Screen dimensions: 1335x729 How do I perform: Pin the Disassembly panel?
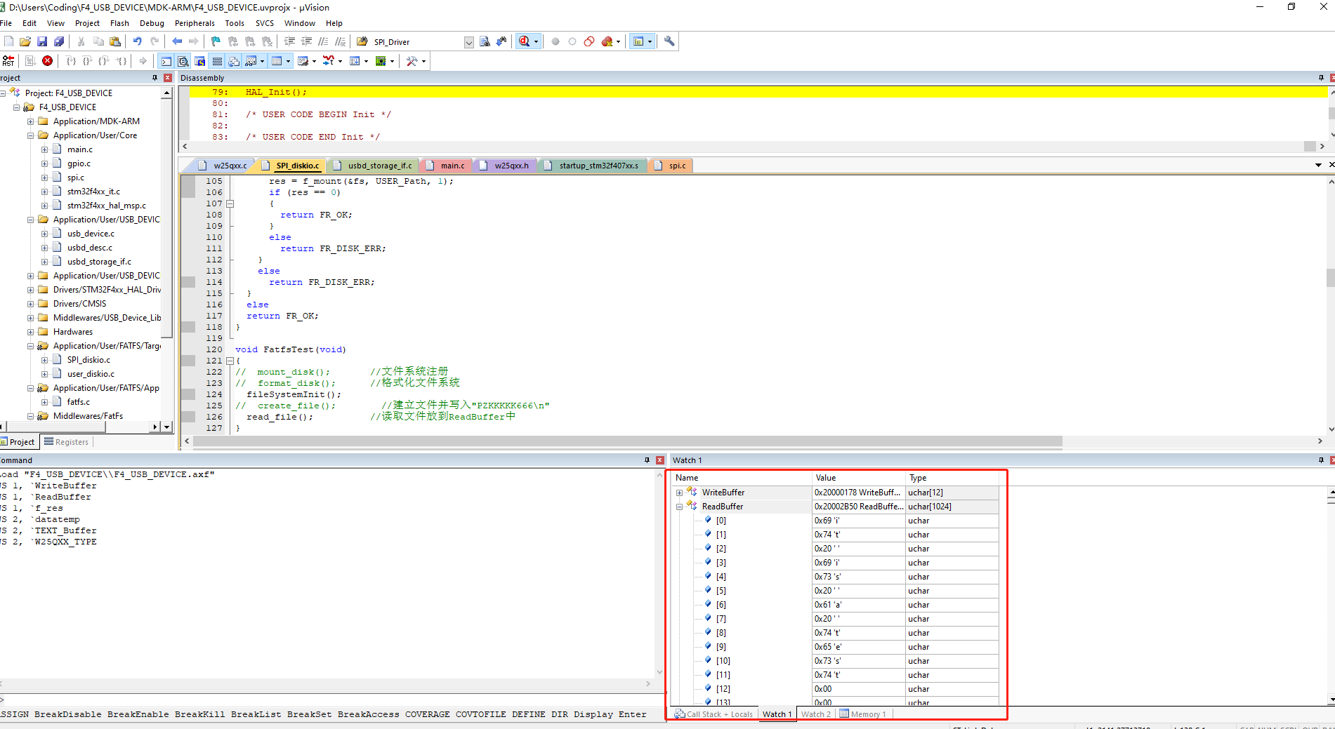click(x=1321, y=78)
